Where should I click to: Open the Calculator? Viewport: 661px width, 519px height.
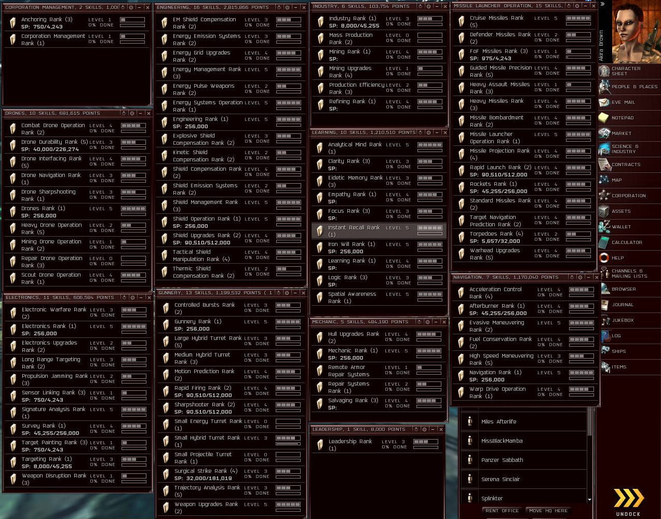(629, 242)
